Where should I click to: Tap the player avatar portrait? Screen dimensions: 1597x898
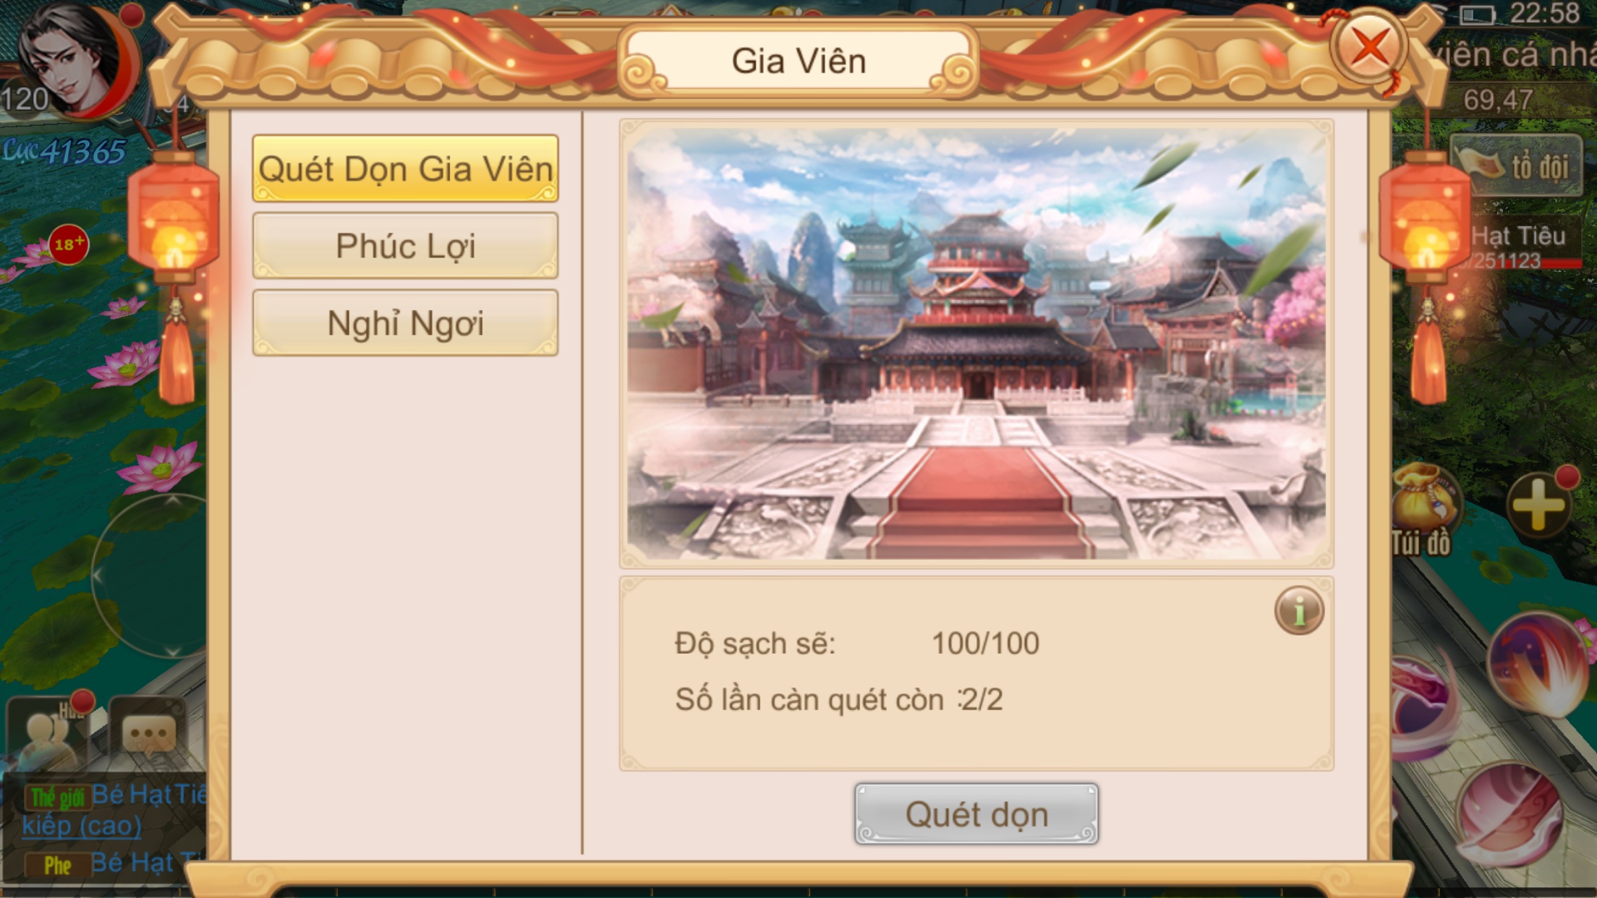click(x=72, y=58)
